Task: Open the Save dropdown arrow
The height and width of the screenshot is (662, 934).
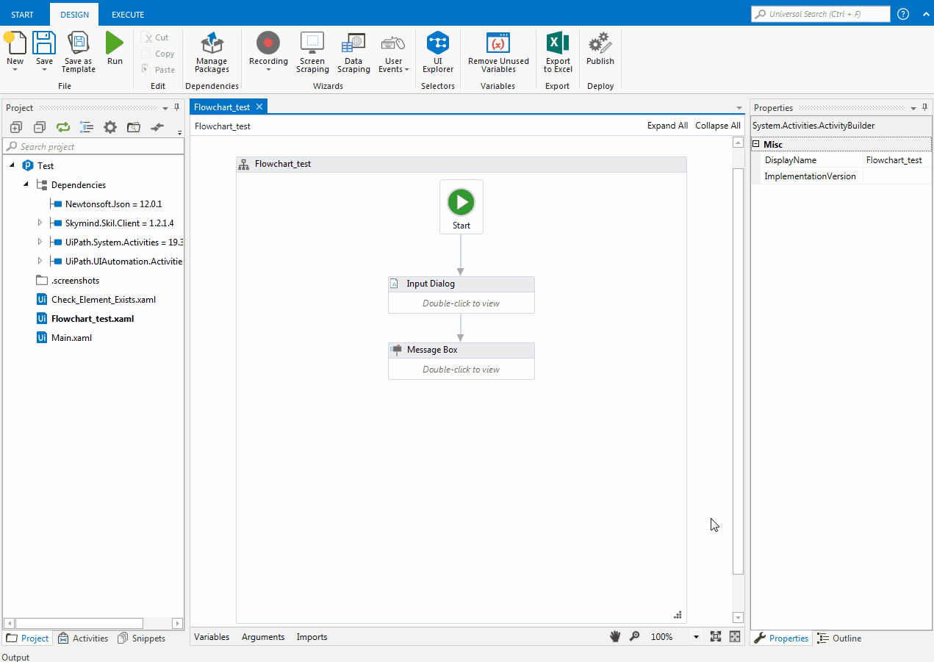Action: [x=44, y=70]
